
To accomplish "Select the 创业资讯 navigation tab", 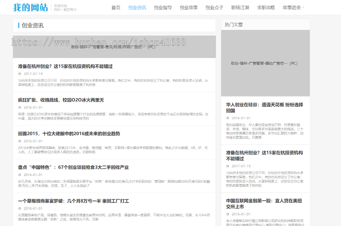I will coord(137,8).
